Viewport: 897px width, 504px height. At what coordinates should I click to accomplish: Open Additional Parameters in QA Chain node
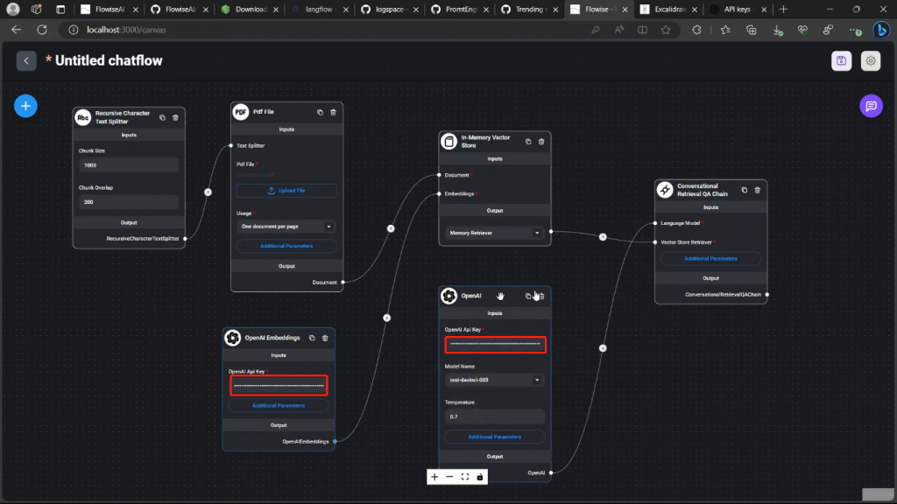(x=710, y=258)
